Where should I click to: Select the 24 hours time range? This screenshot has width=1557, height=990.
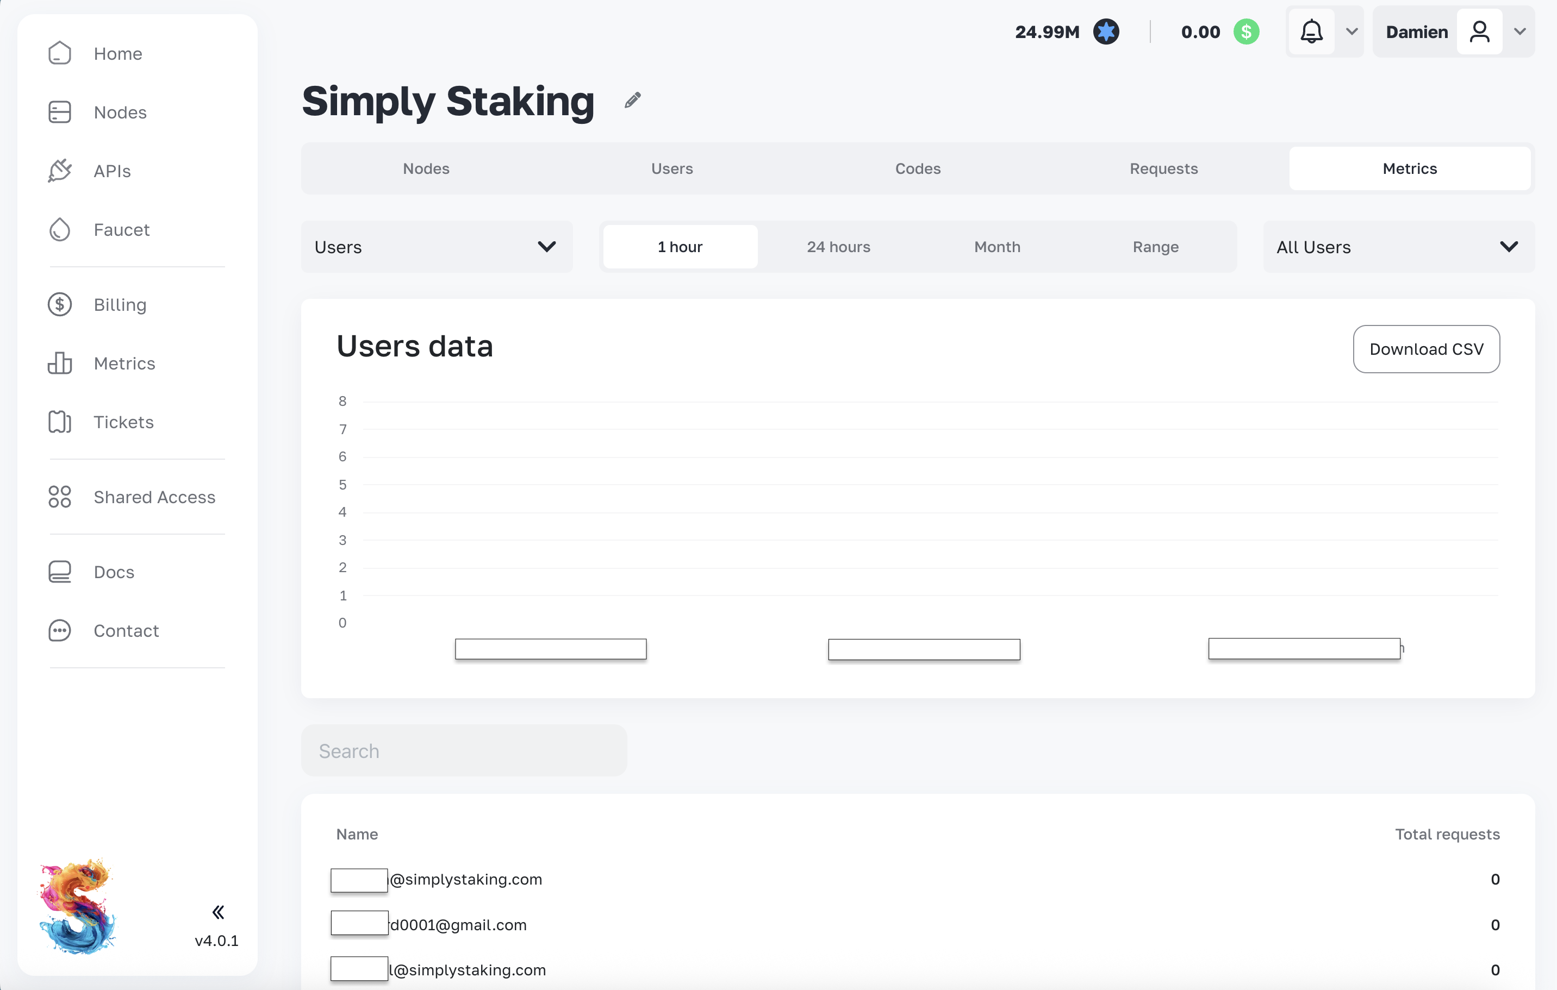(x=839, y=247)
